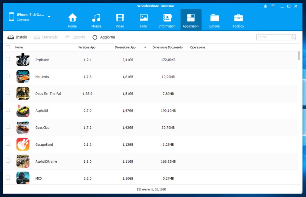Switch to the Musica tab label
This screenshot has height=197, width=306.
tap(96, 26)
